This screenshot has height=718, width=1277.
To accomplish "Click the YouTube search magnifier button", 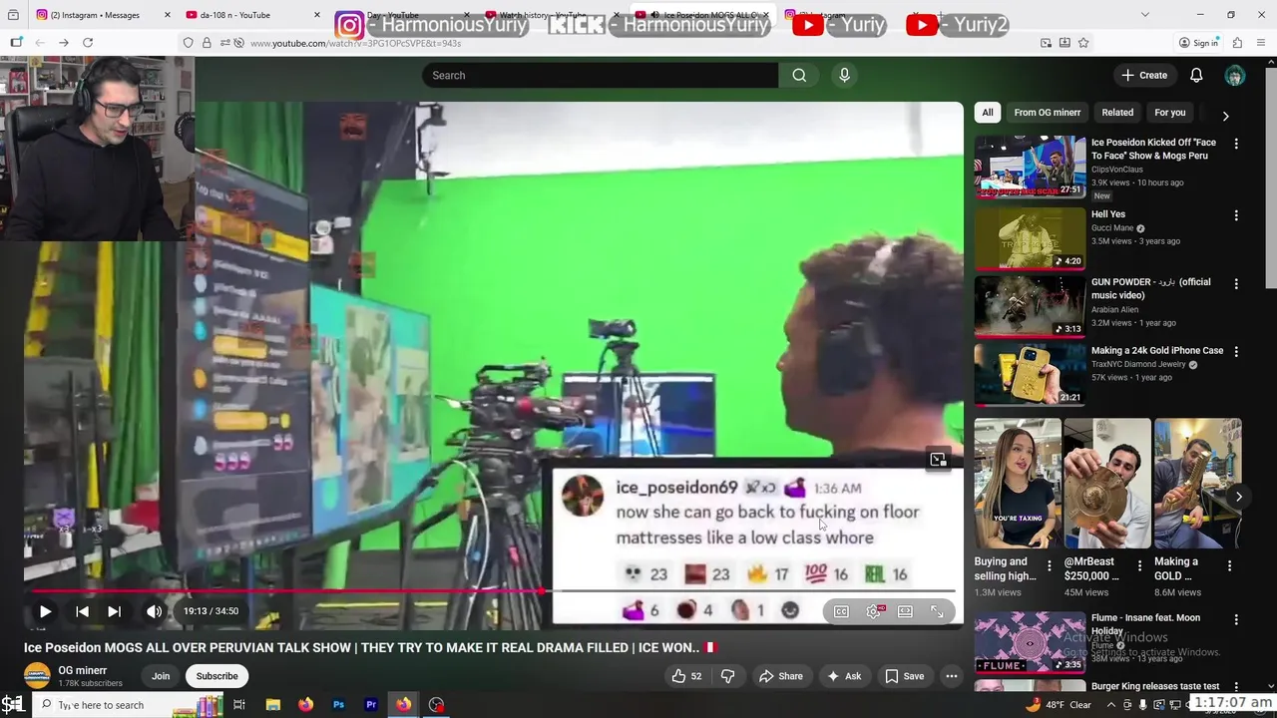I will point(799,75).
